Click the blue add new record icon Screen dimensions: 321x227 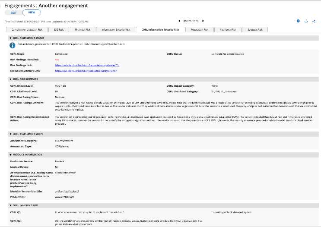298,21
